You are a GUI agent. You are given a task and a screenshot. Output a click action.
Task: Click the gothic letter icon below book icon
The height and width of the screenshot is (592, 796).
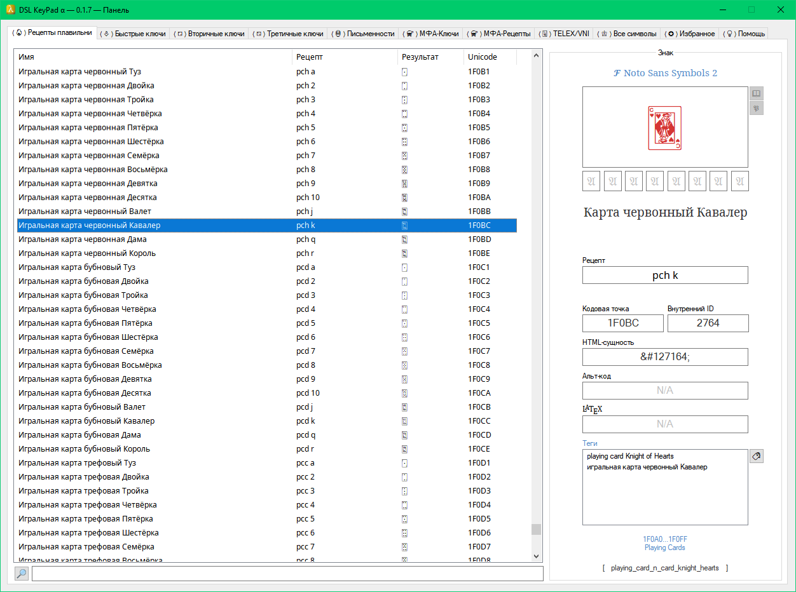pyautogui.click(x=756, y=108)
